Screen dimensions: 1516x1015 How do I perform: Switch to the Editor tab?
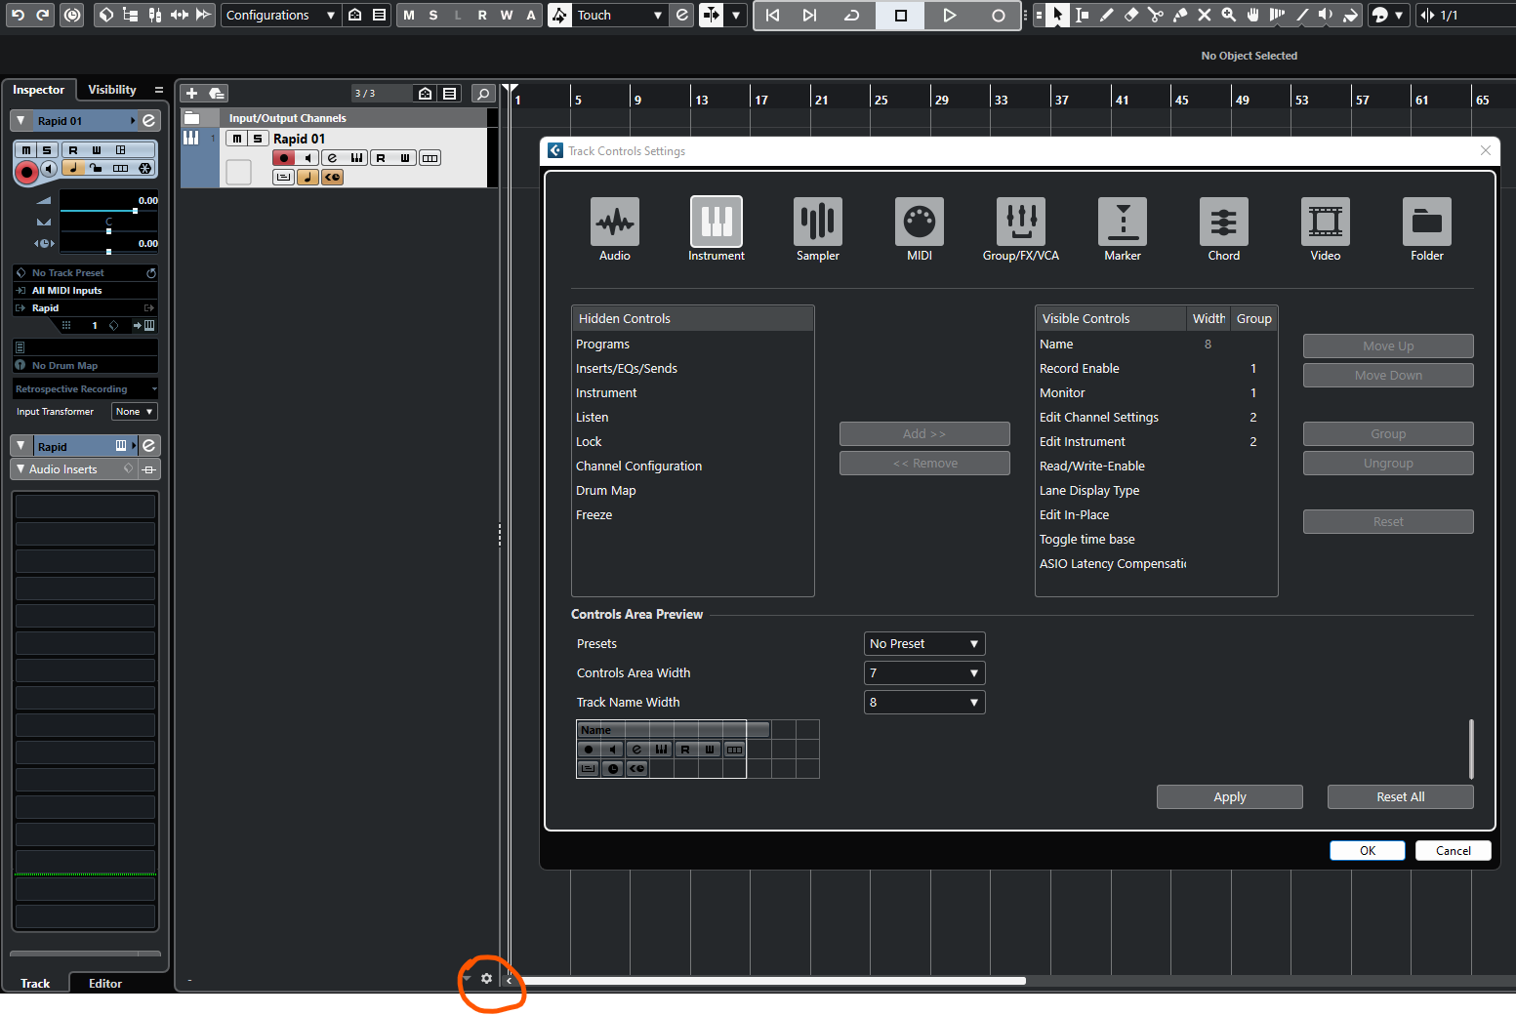coord(105,984)
